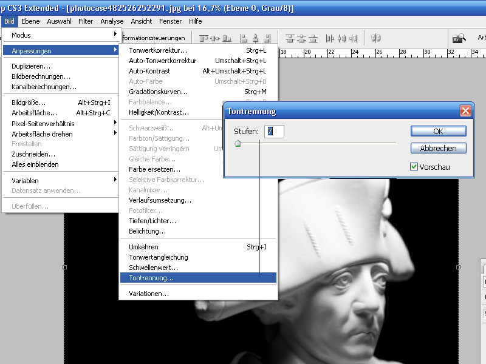Click the align right edges icon

click(267, 38)
